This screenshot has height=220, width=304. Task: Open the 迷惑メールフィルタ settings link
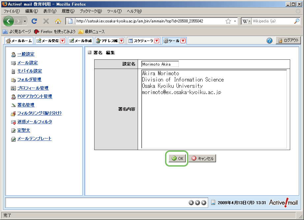click(35, 122)
